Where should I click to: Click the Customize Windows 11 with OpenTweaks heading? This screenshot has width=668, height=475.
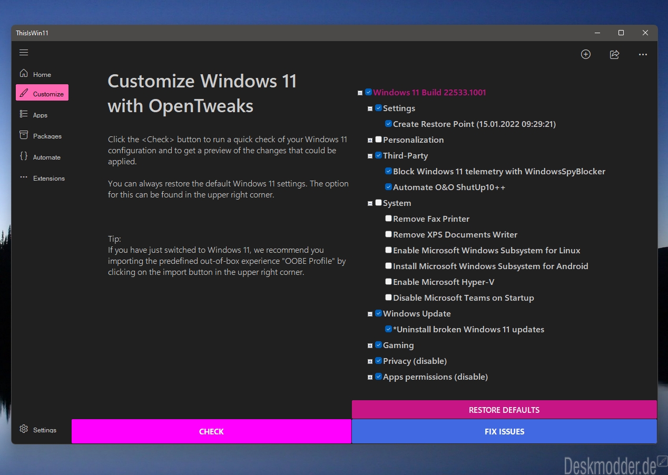point(202,93)
